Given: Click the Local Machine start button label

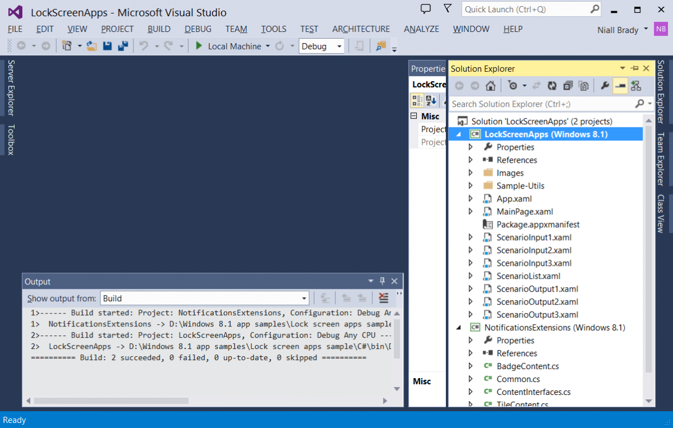Looking at the screenshot, I should click(x=234, y=47).
